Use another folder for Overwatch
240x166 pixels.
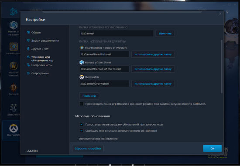point(153,84)
